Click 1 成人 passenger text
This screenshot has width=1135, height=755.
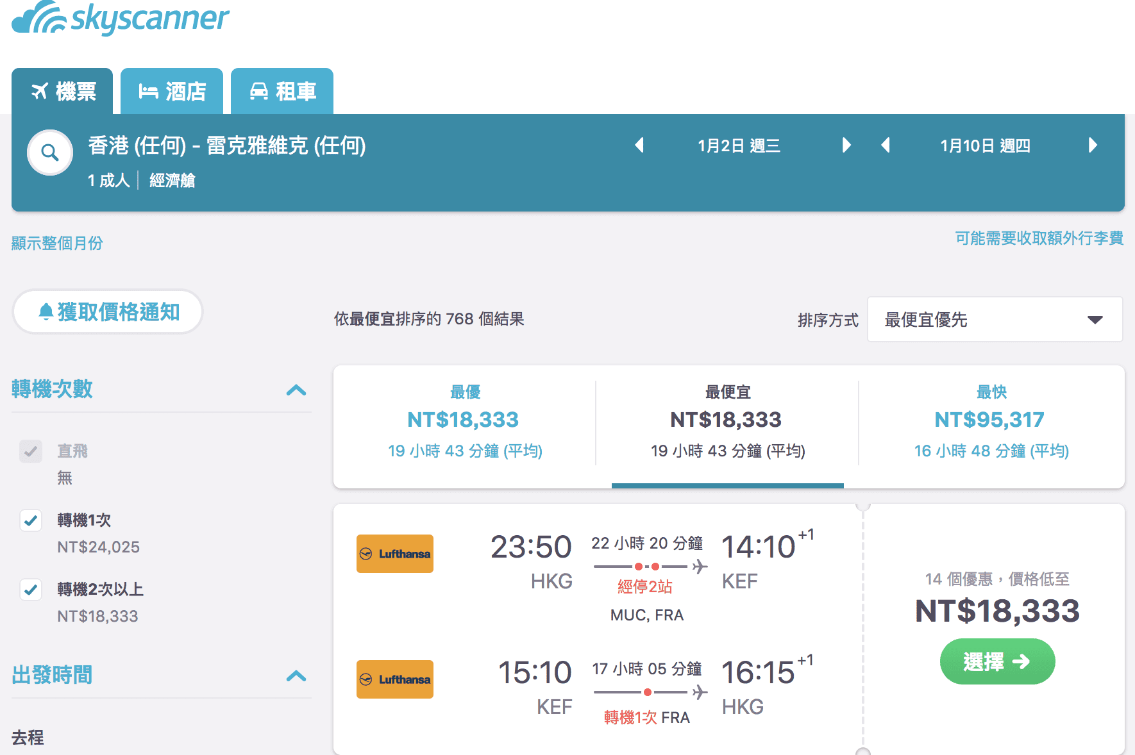(109, 181)
